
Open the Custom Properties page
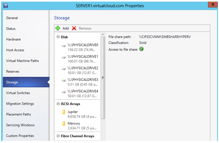pyautogui.click(x=26, y=136)
